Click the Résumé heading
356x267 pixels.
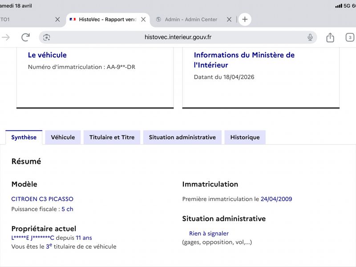pyautogui.click(x=26, y=162)
